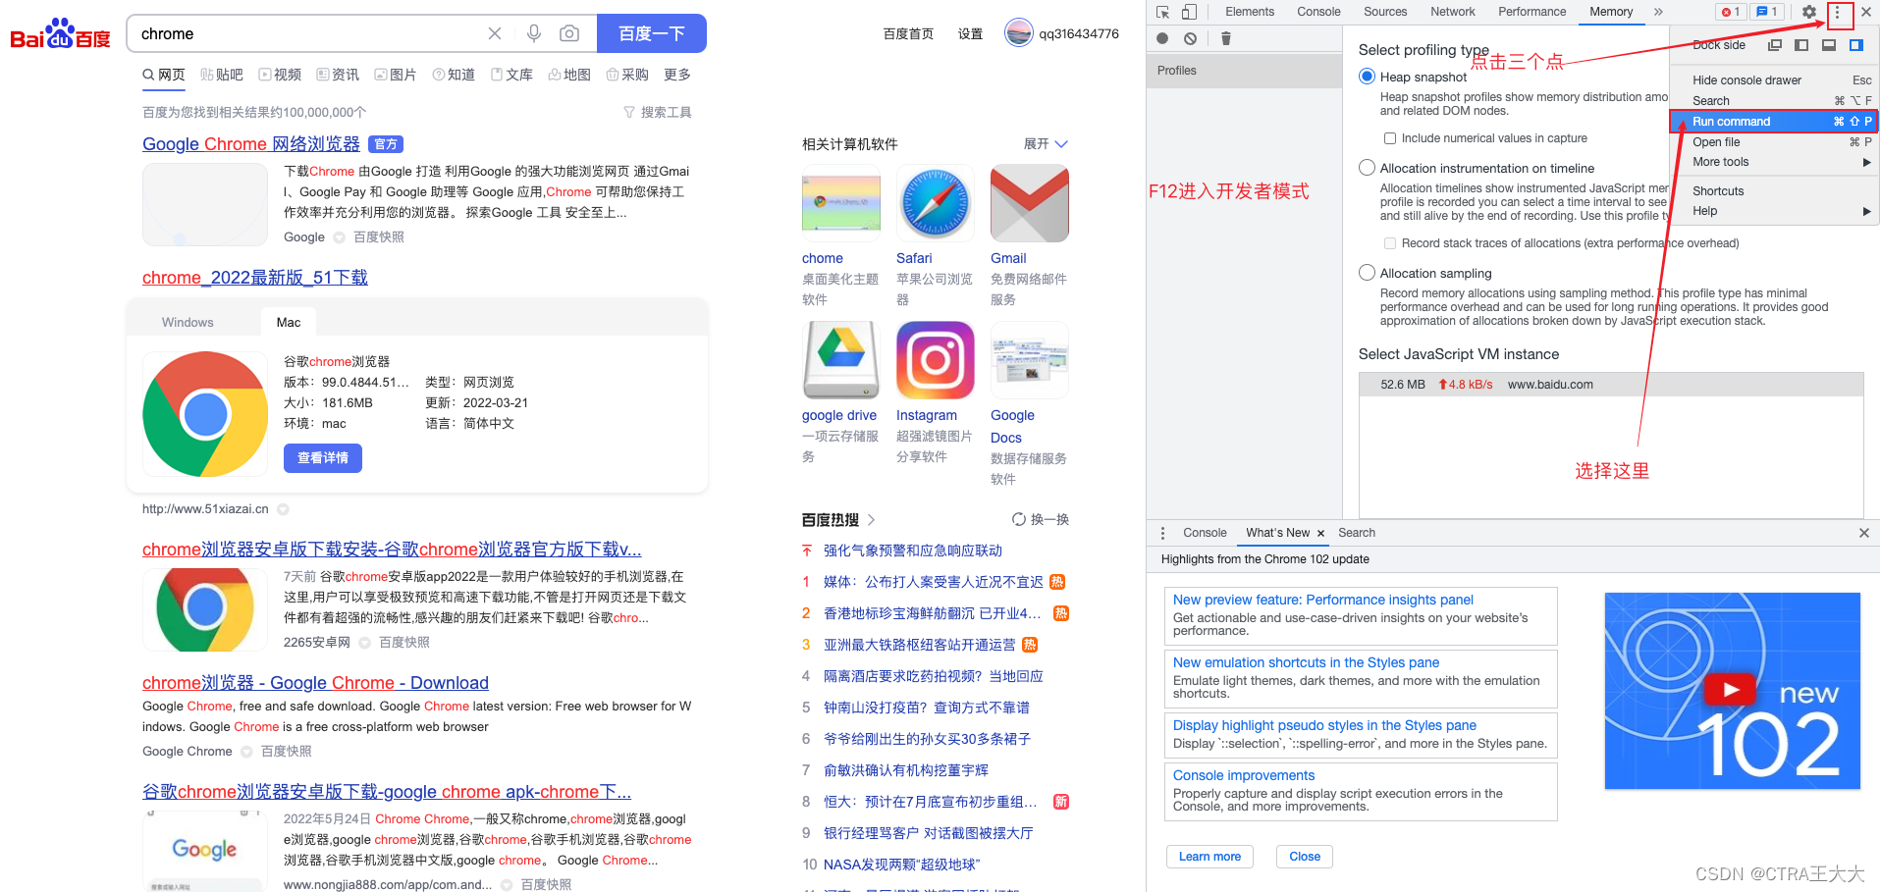1880x892 pixels.
Task: Select the Shortcuts menu item
Action: (x=1774, y=191)
